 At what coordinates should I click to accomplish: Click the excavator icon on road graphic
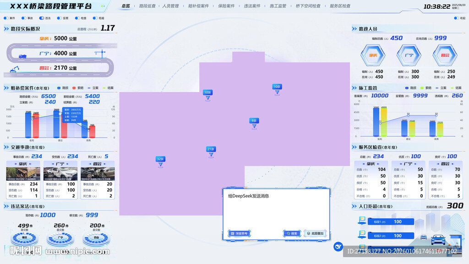[x=14, y=70]
